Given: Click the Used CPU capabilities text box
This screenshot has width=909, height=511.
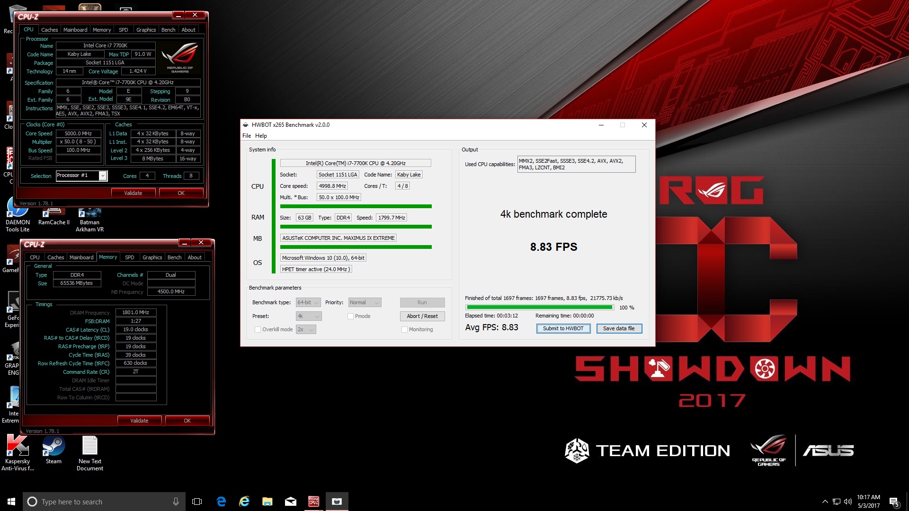Looking at the screenshot, I should pyautogui.click(x=576, y=164).
